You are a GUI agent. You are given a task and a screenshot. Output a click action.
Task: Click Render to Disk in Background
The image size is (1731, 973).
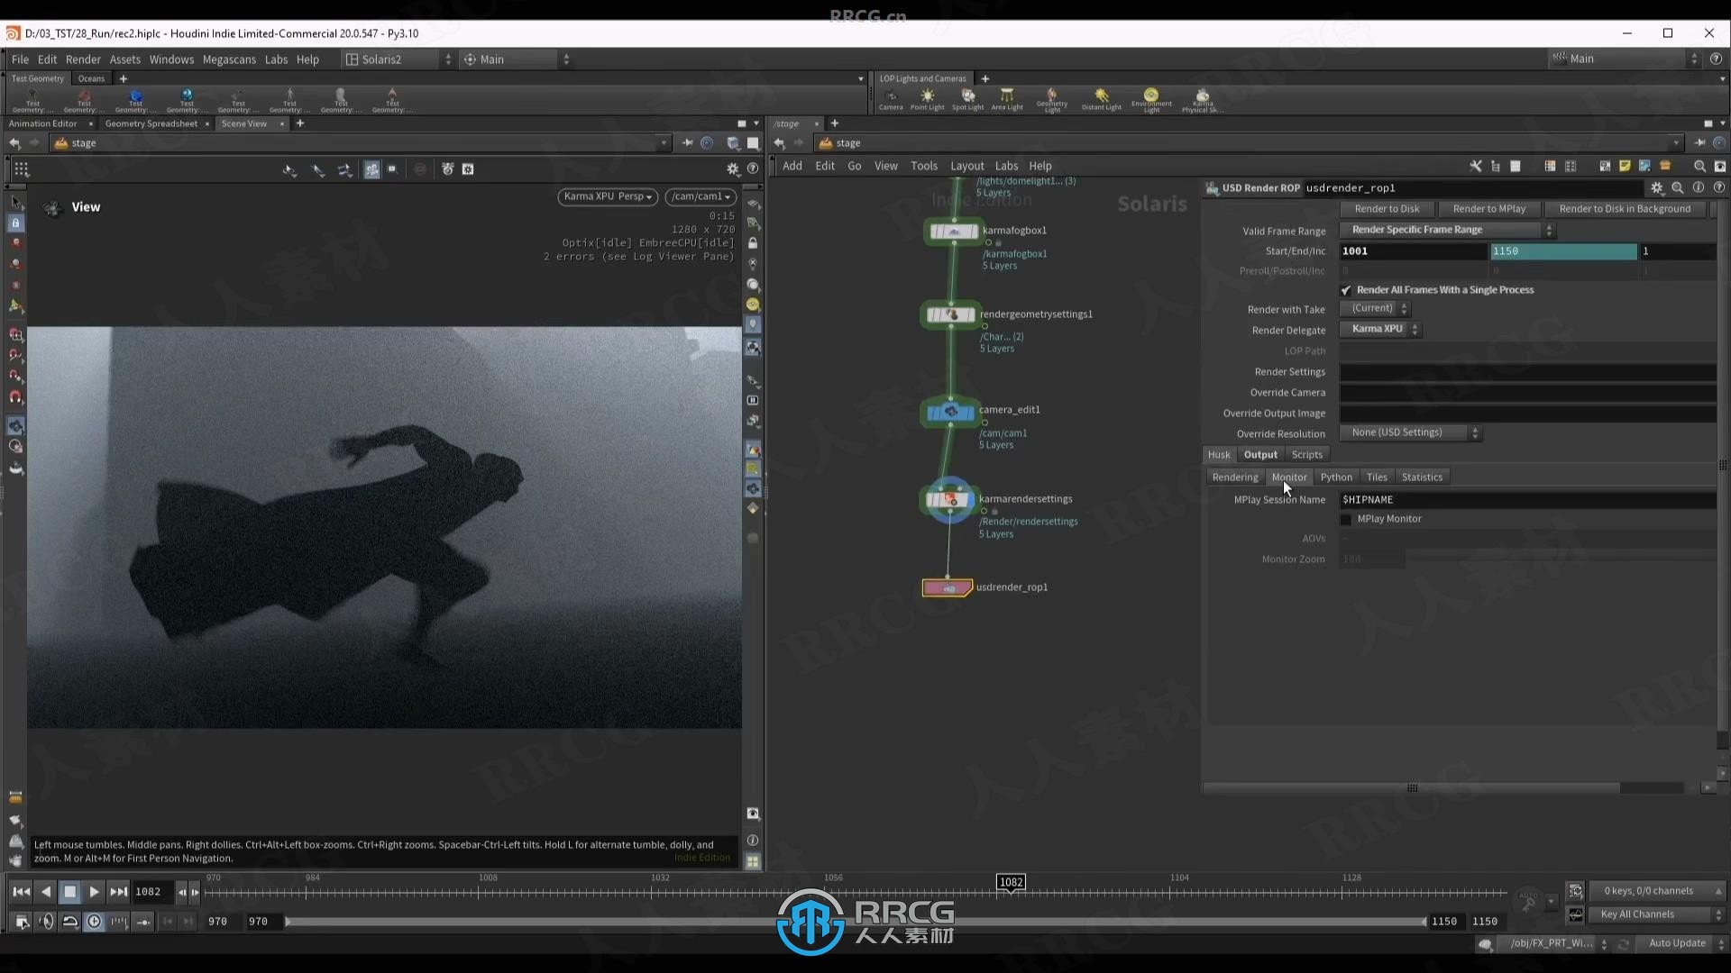(x=1625, y=209)
